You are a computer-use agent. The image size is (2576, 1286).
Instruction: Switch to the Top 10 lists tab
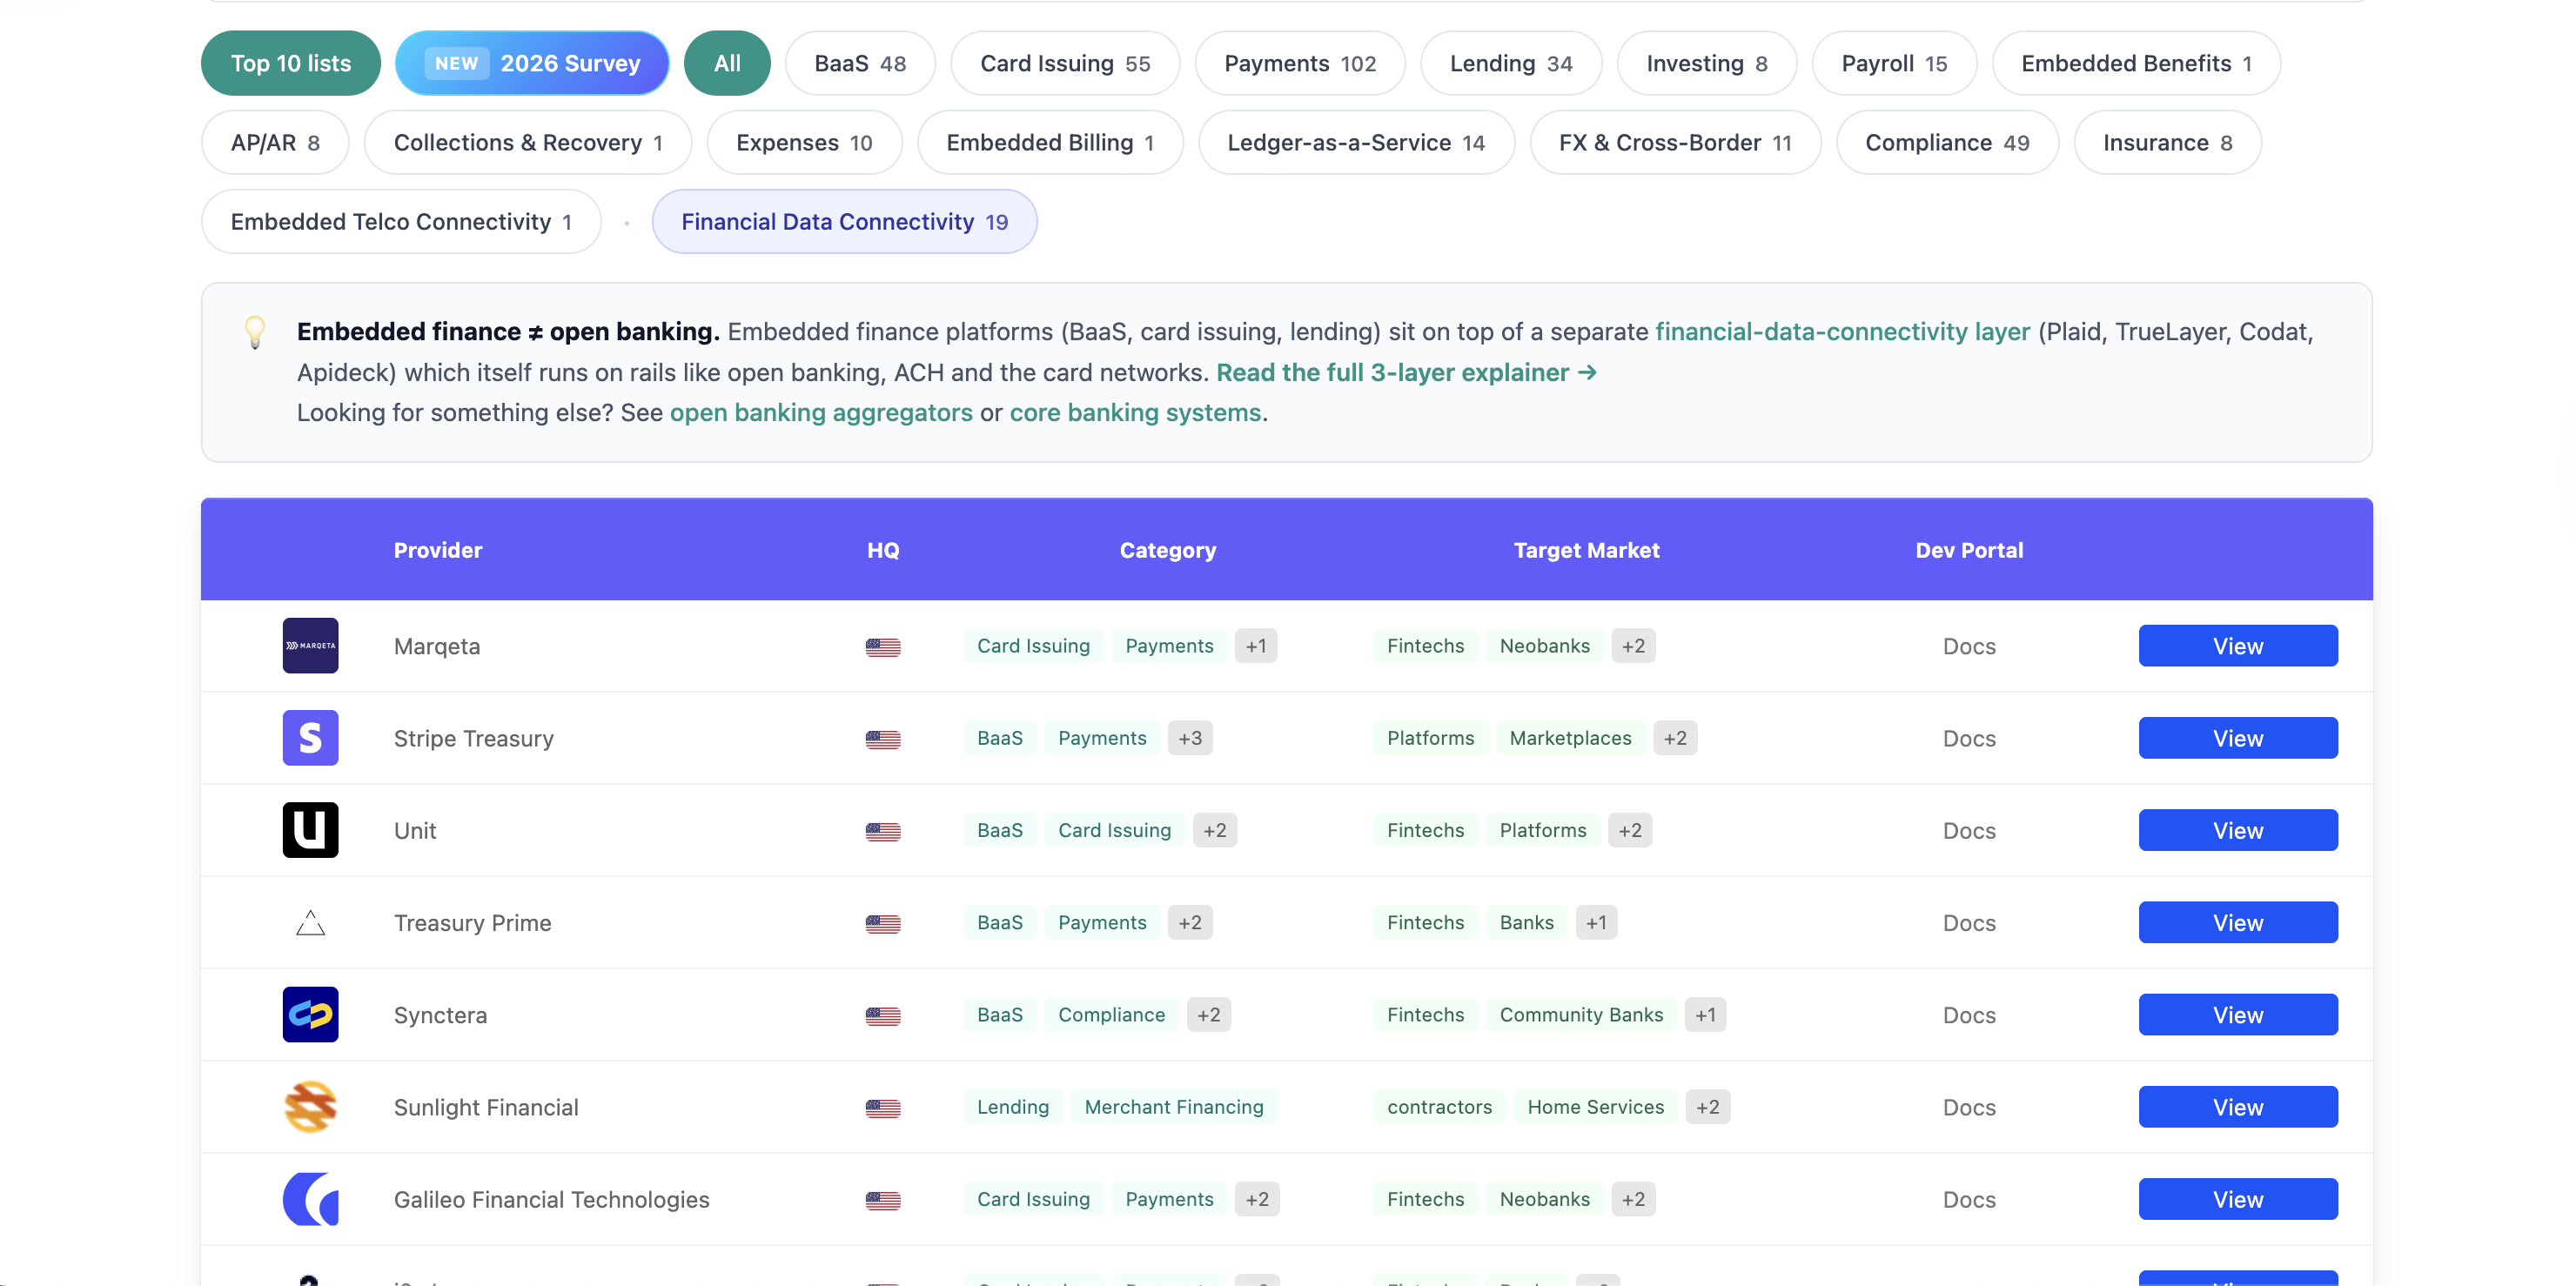290,63
